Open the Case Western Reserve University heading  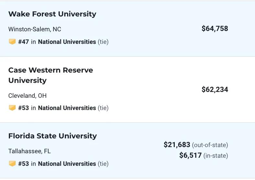[x=50, y=75]
